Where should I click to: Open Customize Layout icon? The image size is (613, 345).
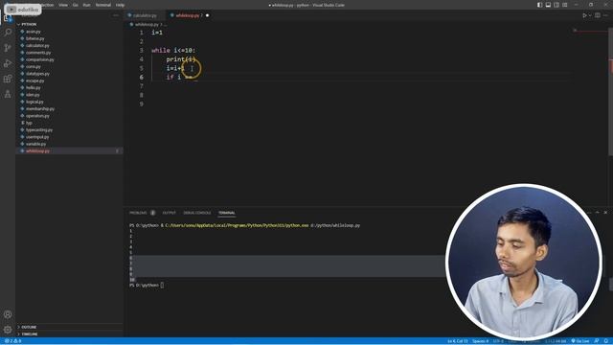565,5
